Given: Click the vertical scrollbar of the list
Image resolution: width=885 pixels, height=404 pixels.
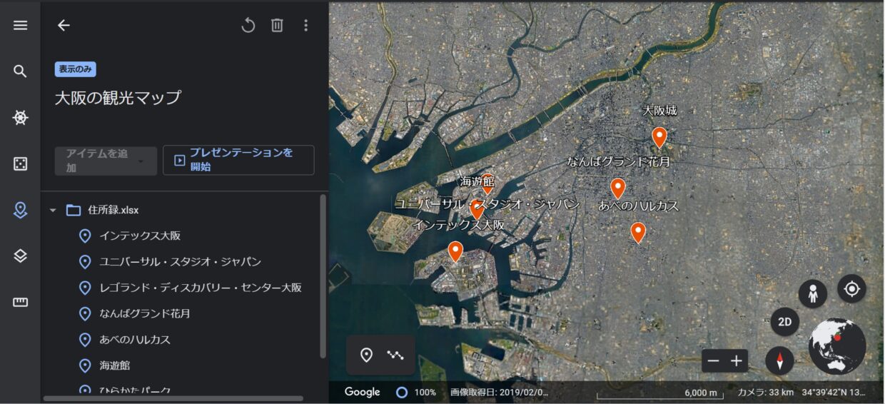Looking at the screenshot, I should pyautogui.click(x=323, y=276).
